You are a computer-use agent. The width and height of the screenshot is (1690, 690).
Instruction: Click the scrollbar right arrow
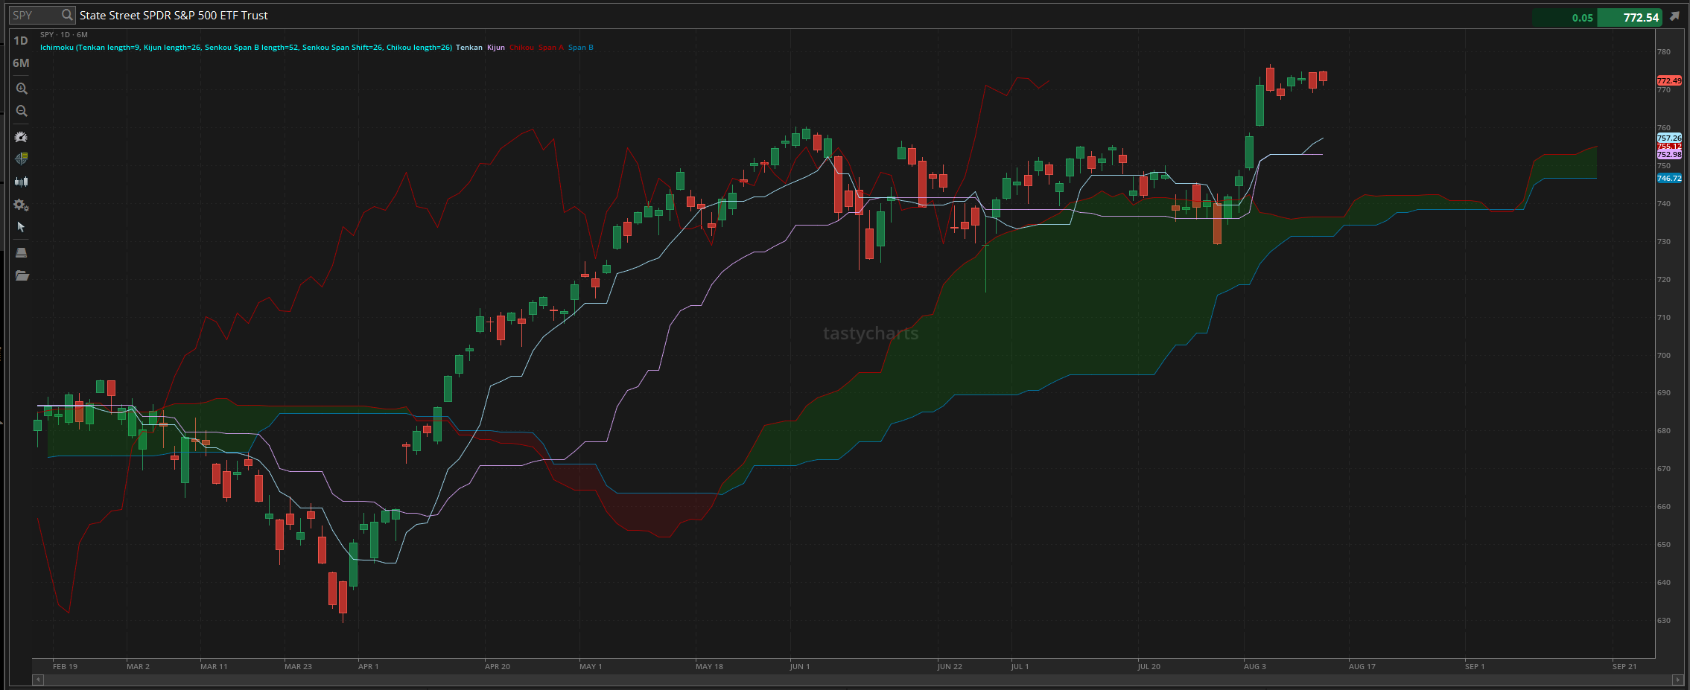[x=1677, y=679]
